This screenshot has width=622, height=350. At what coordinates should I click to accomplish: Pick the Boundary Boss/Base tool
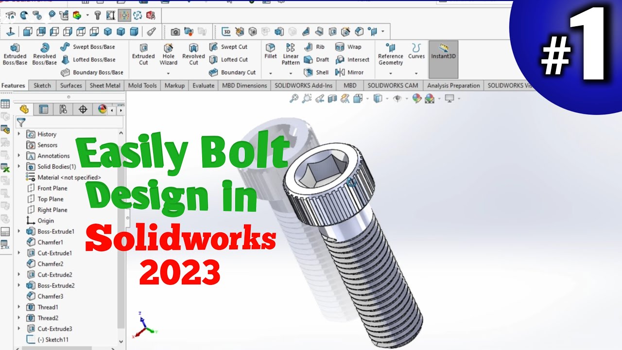tap(92, 72)
